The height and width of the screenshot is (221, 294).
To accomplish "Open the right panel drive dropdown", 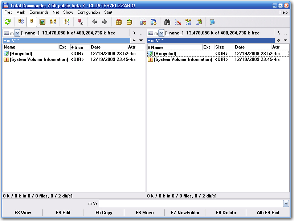I will (x=161, y=33).
